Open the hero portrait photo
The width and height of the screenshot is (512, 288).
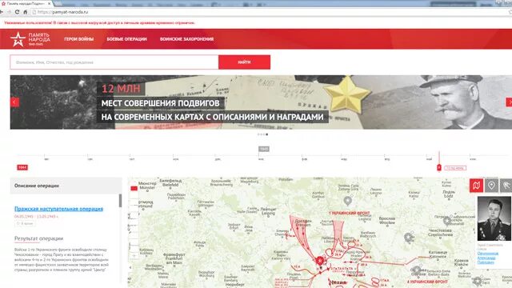[494, 218]
